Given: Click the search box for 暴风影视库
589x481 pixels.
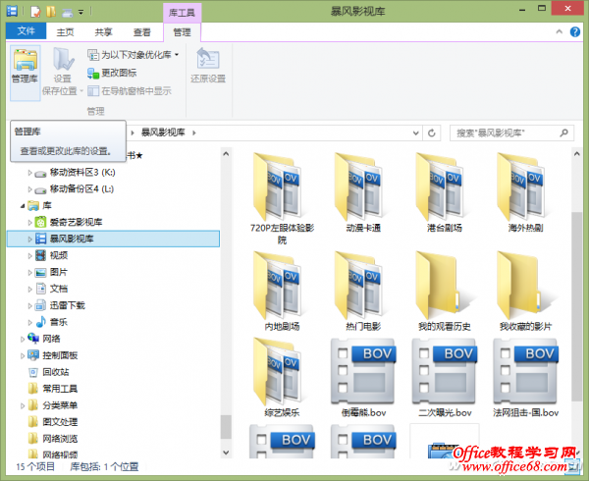Looking at the screenshot, I should [x=511, y=133].
